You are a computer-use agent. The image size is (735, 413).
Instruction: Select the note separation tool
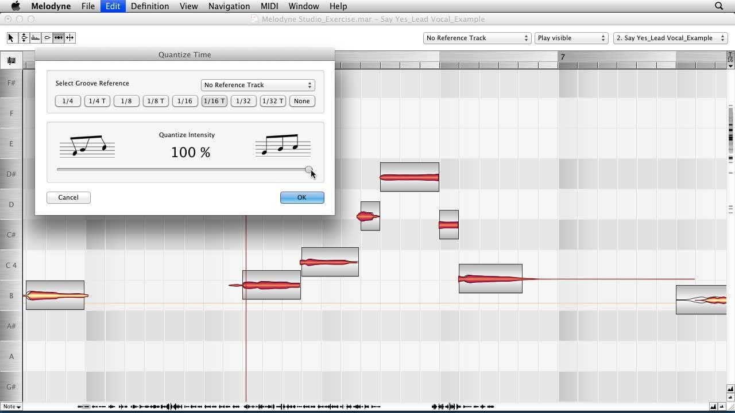coord(70,38)
